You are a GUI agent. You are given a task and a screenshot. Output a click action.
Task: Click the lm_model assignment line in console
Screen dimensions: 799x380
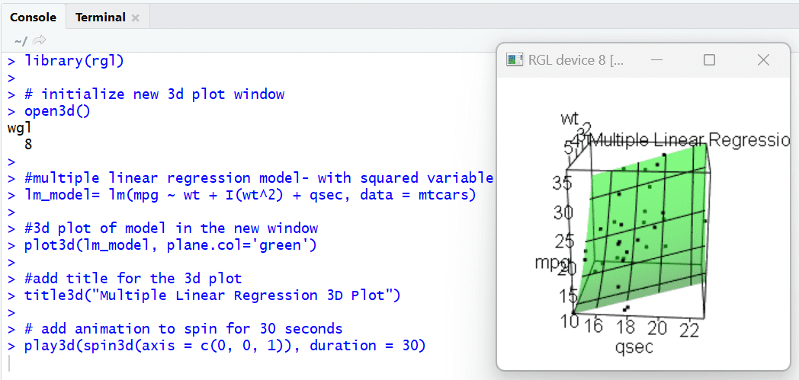click(250, 195)
